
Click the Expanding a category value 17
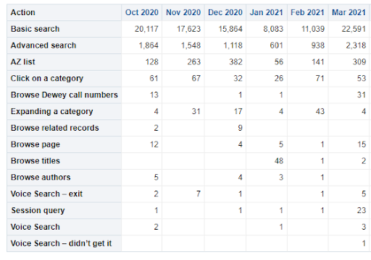coord(238,111)
